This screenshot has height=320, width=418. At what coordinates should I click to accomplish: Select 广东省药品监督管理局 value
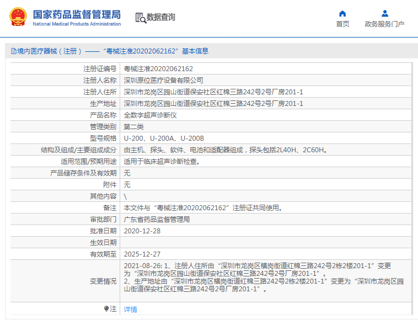pyautogui.click(x=157, y=219)
